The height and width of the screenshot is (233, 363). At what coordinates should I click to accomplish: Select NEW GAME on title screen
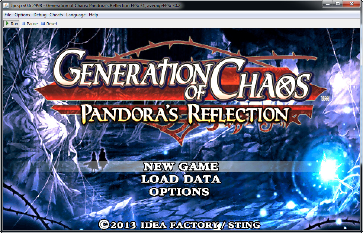pos(181,167)
